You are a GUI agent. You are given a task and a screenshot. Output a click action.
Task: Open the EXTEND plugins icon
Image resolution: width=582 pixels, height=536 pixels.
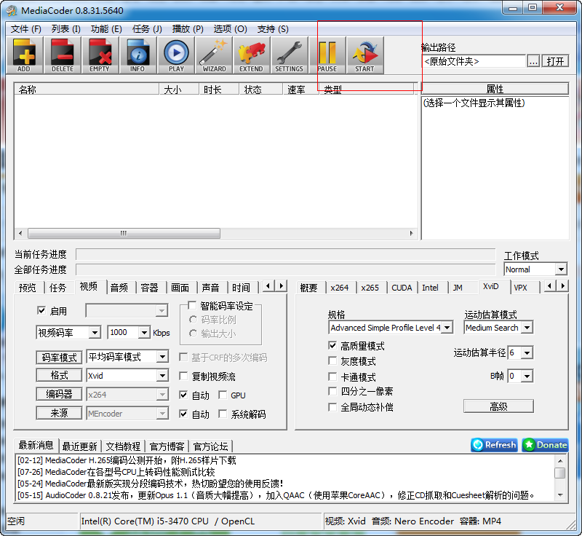[251, 55]
